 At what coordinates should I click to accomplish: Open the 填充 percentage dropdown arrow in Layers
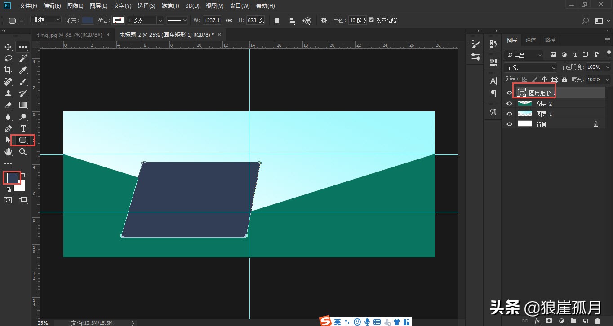[x=608, y=79]
